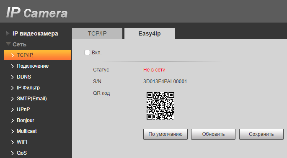Click the QR code image
287x158 pixels.
(x=160, y=106)
